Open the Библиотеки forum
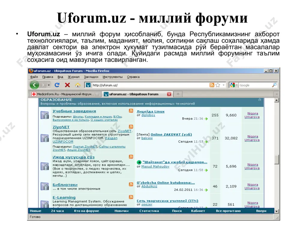The image size is (300, 225). coord(65,184)
